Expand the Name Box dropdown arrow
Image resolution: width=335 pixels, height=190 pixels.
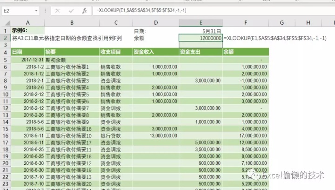[x=36, y=11]
